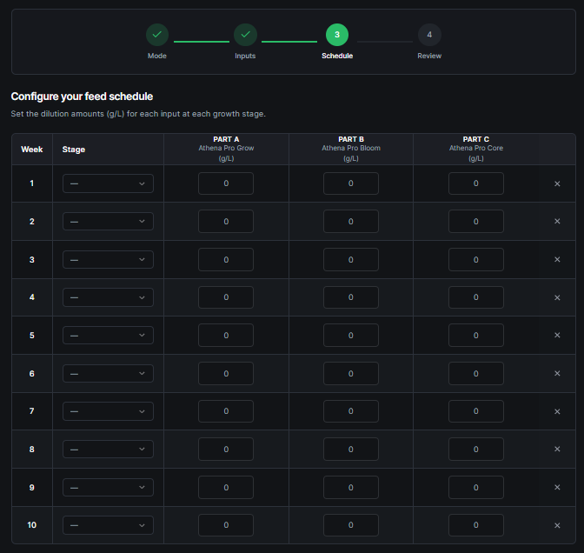Click week 8 Part C Core box
Image resolution: width=584 pixels, height=553 pixels.
click(476, 449)
